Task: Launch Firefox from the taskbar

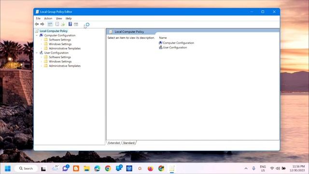Action: click(x=150, y=169)
